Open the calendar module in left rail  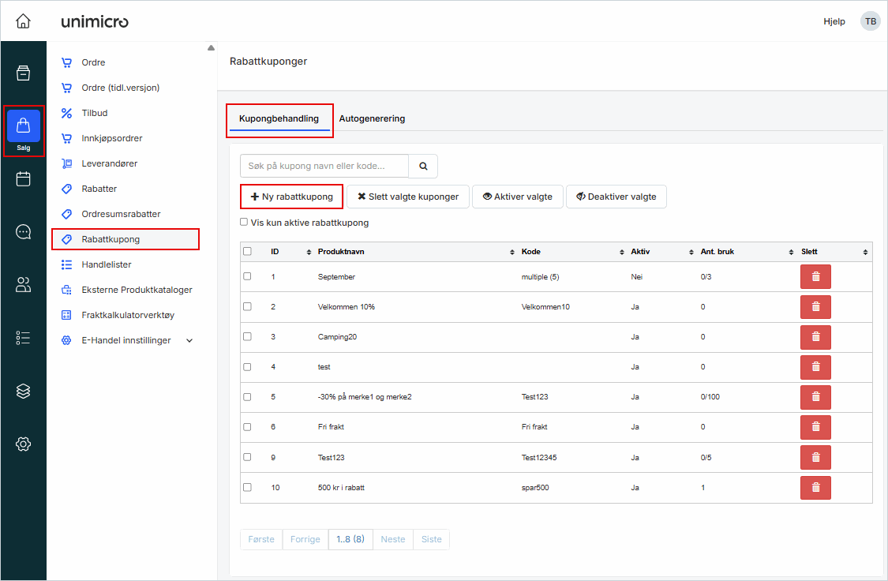point(24,179)
